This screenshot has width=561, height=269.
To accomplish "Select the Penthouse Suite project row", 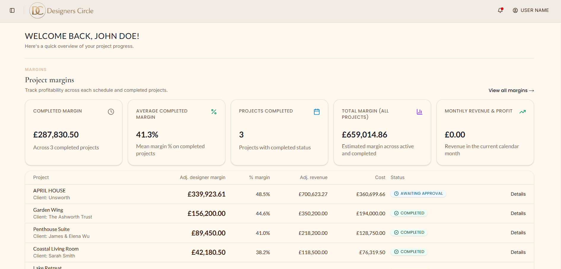I will tap(279, 233).
